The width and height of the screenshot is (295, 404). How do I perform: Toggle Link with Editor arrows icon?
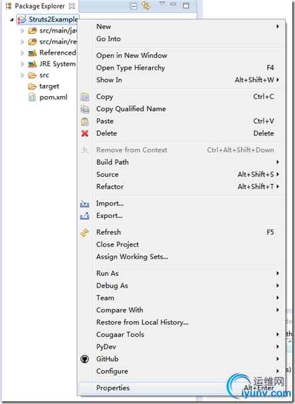pyautogui.click(x=146, y=5)
